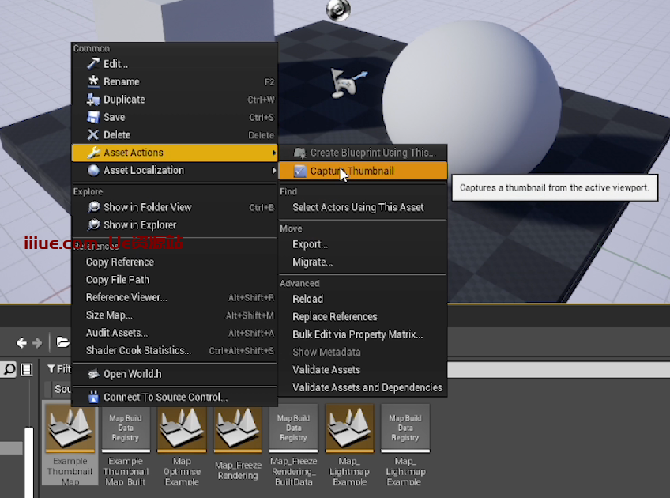Click the Delete X icon
This screenshot has width=670, height=498.
93,135
